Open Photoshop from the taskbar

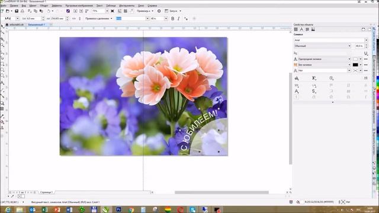click(118, 209)
